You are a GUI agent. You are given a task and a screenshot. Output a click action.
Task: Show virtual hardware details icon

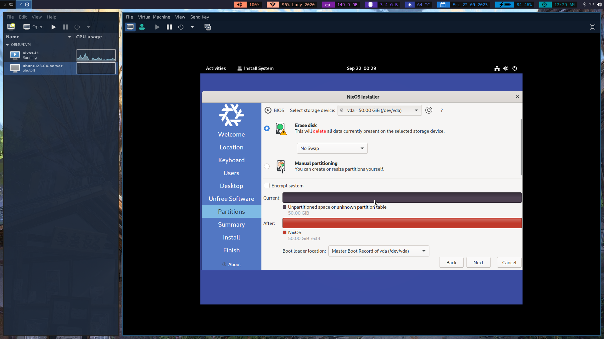(142, 27)
